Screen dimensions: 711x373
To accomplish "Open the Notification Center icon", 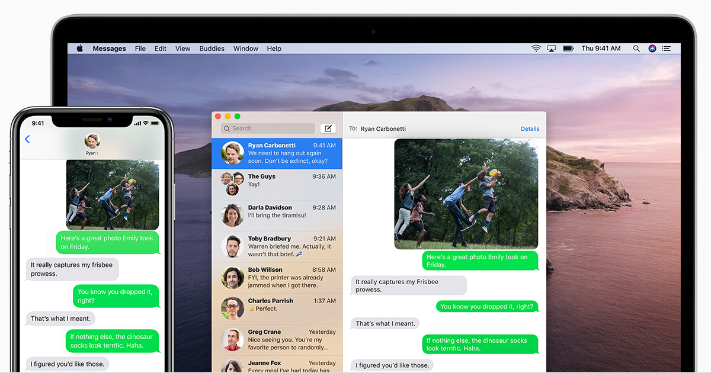I will [667, 49].
